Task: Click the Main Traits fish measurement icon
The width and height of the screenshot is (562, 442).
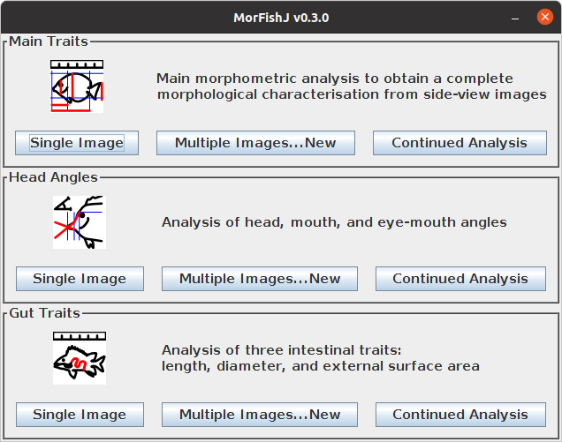Action: (77, 86)
